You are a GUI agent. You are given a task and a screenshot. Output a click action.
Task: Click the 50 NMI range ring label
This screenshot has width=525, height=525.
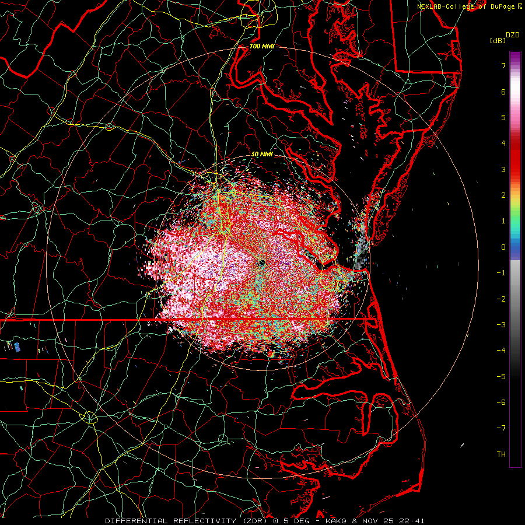pos(262,155)
